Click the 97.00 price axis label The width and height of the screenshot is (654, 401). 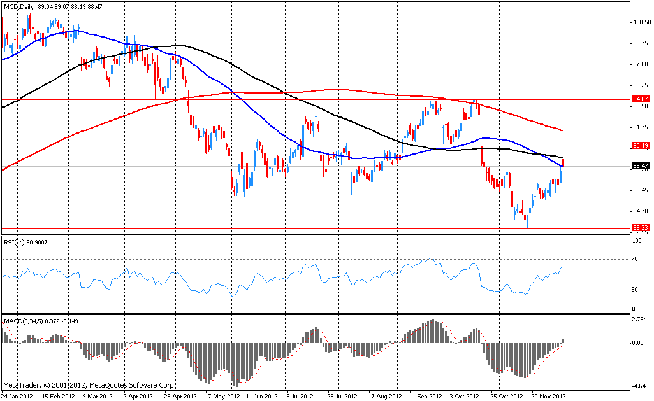pyautogui.click(x=640, y=64)
